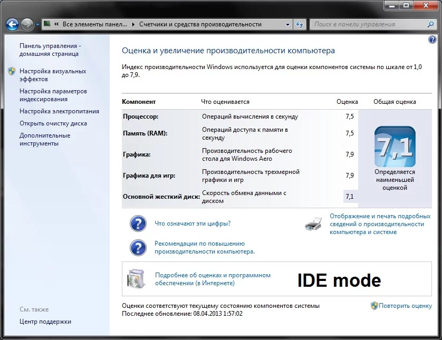Open 'Дополнительные инструменты' link
Screen dimensions: 442x340
click(x=45, y=140)
